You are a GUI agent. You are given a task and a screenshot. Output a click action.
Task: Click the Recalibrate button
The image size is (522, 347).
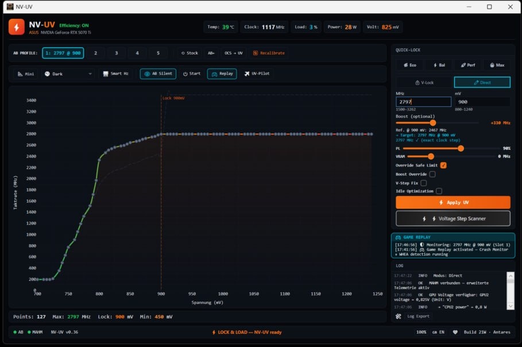[269, 53]
